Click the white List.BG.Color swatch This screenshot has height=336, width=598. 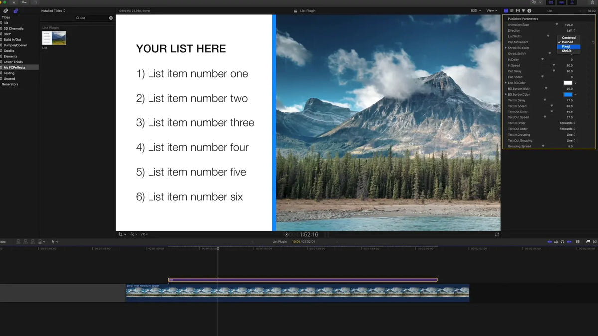tap(568, 83)
